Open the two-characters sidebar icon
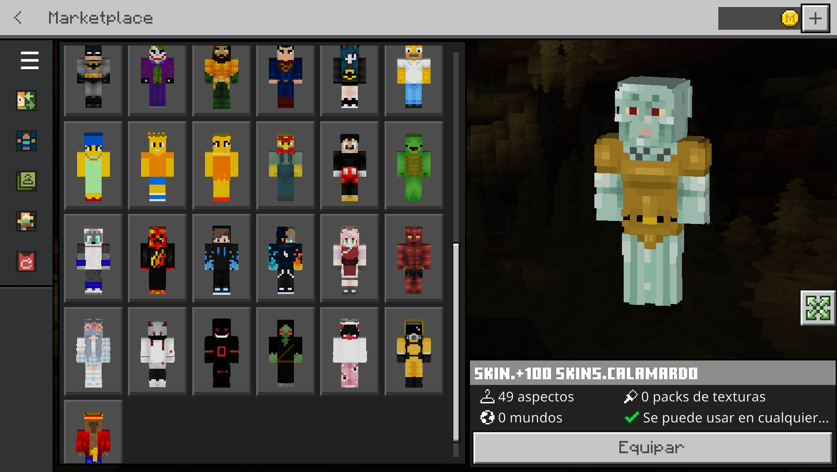This screenshot has width=837, height=472. (x=26, y=141)
